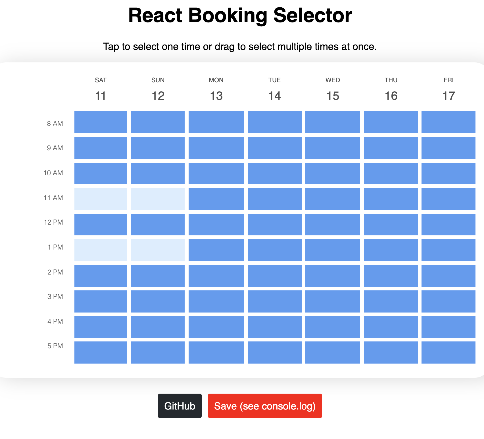Image resolution: width=484 pixels, height=439 pixels.
Task: Deselect the 10 AM slot on Saturday 11
Action: click(101, 173)
